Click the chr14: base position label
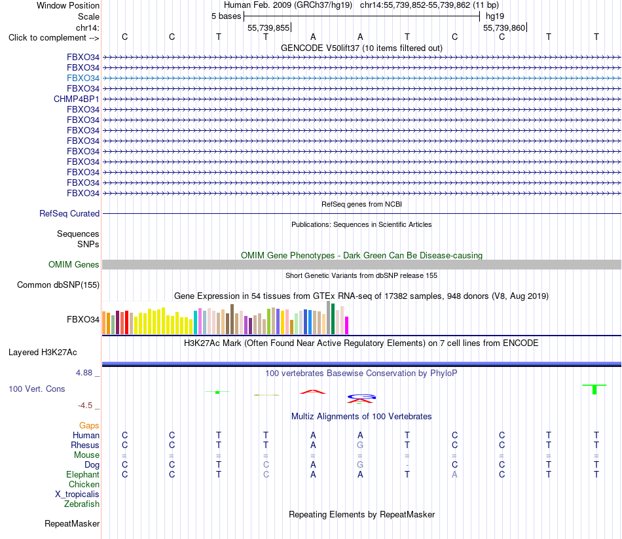622x539 pixels. (87, 27)
